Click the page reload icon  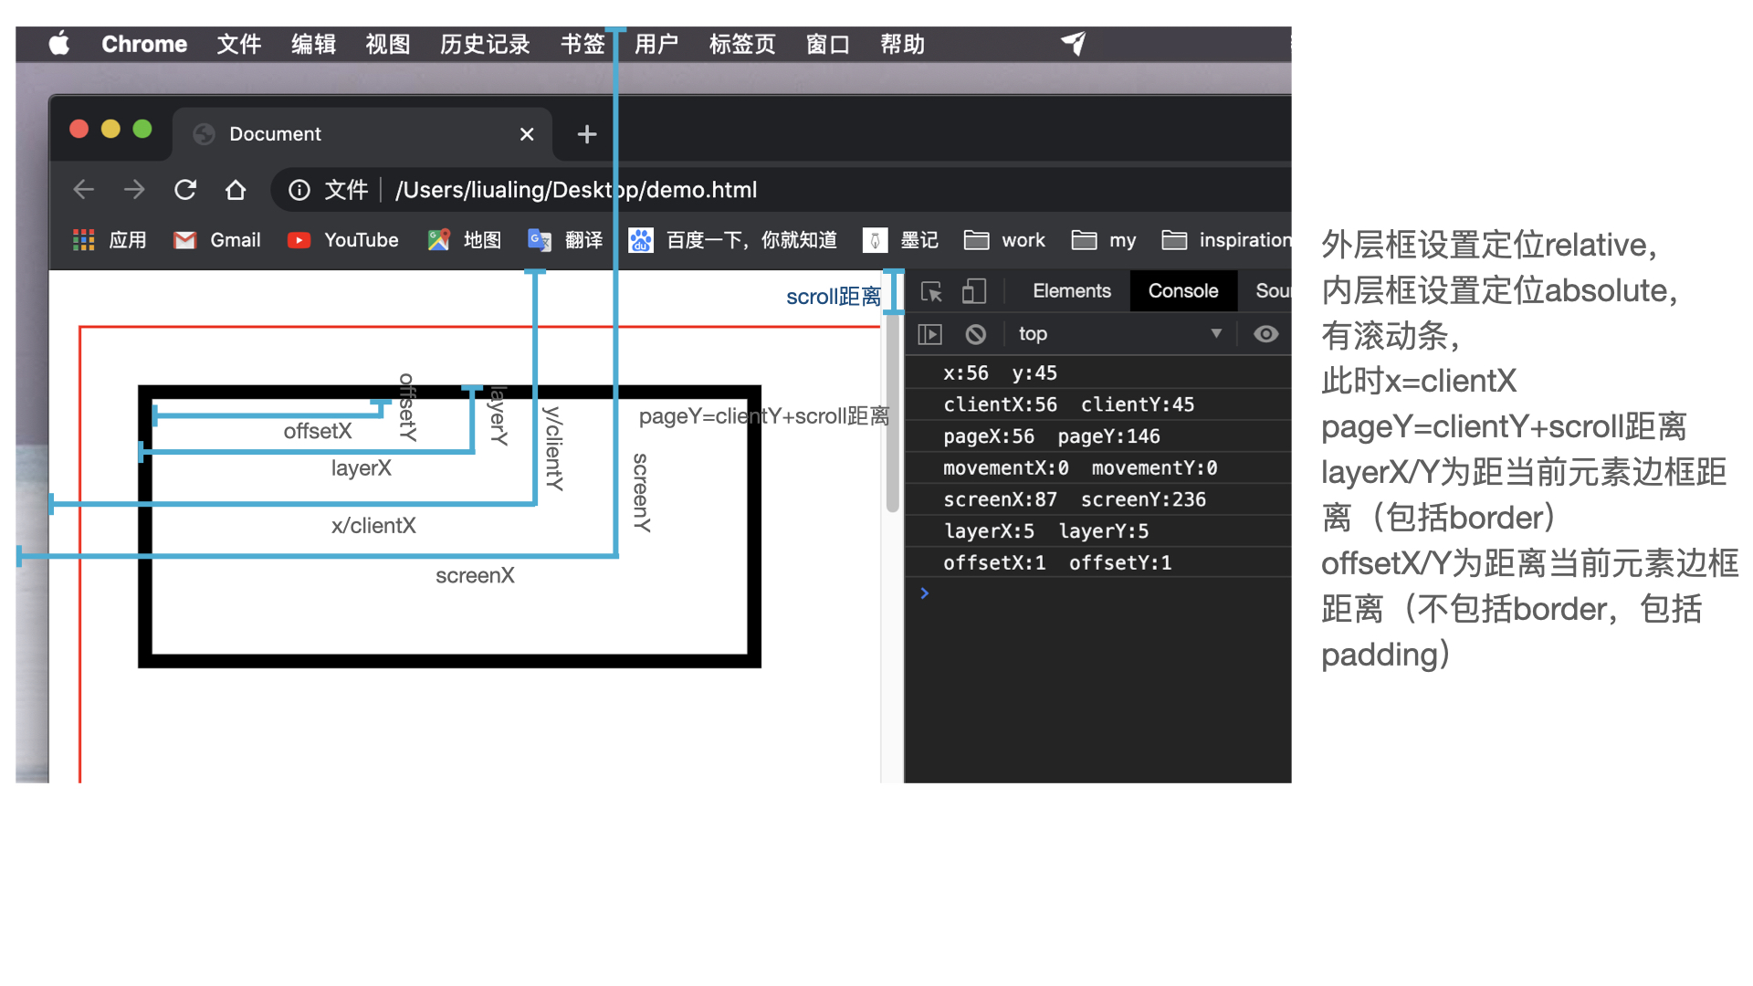tap(185, 189)
